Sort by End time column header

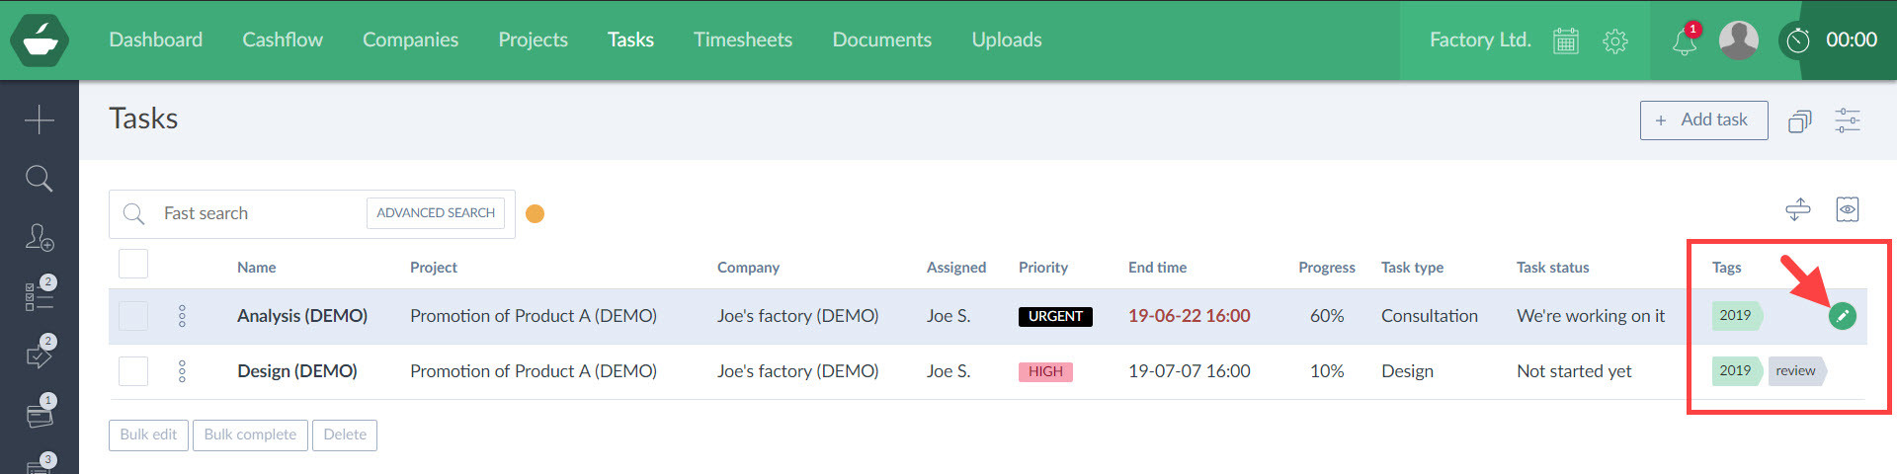point(1157,268)
